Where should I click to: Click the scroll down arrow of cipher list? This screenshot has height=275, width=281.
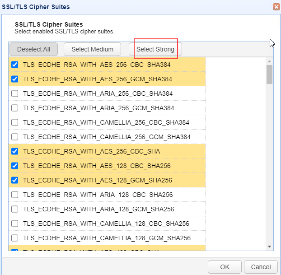coord(270,247)
